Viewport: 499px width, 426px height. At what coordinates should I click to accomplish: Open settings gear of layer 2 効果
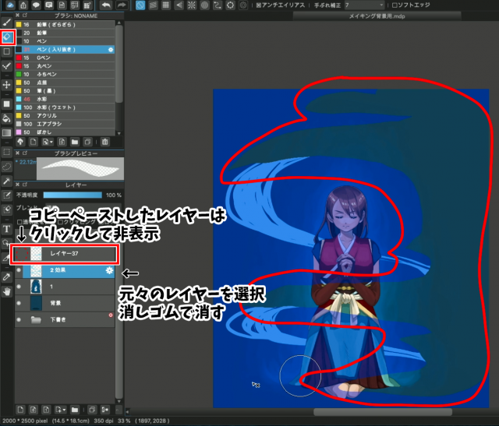(x=109, y=270)
